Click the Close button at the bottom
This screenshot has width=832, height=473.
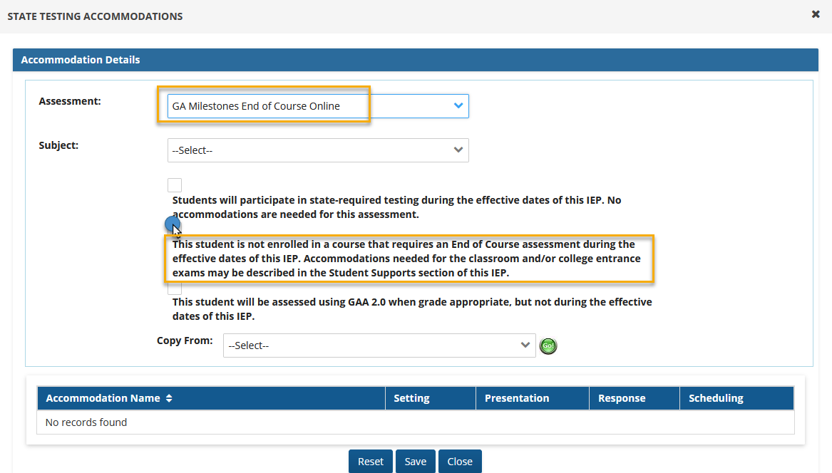point(460,462)
